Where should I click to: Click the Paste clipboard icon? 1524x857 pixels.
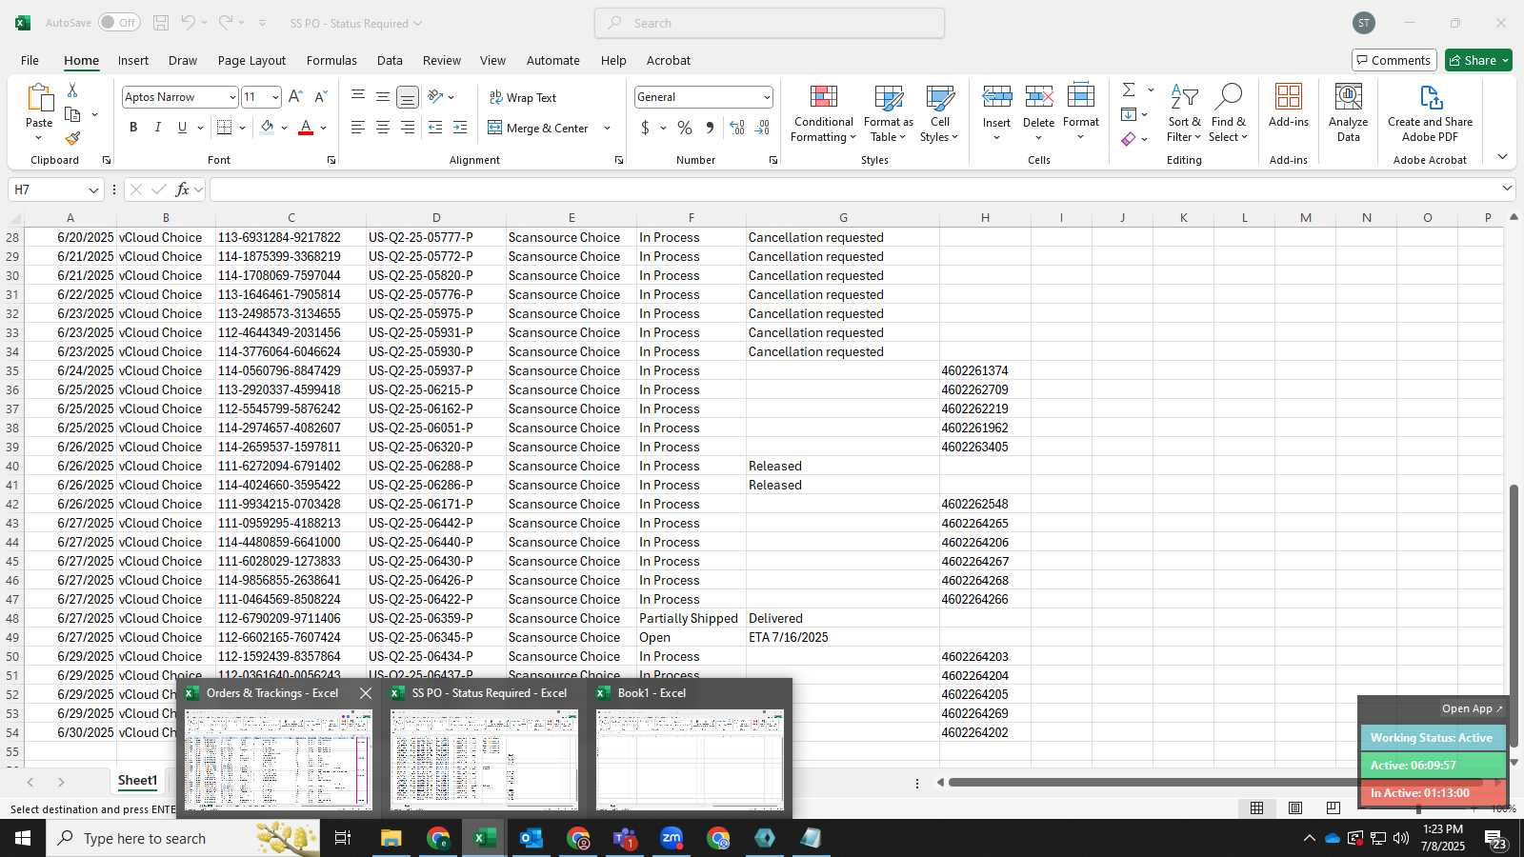point(39,98)
